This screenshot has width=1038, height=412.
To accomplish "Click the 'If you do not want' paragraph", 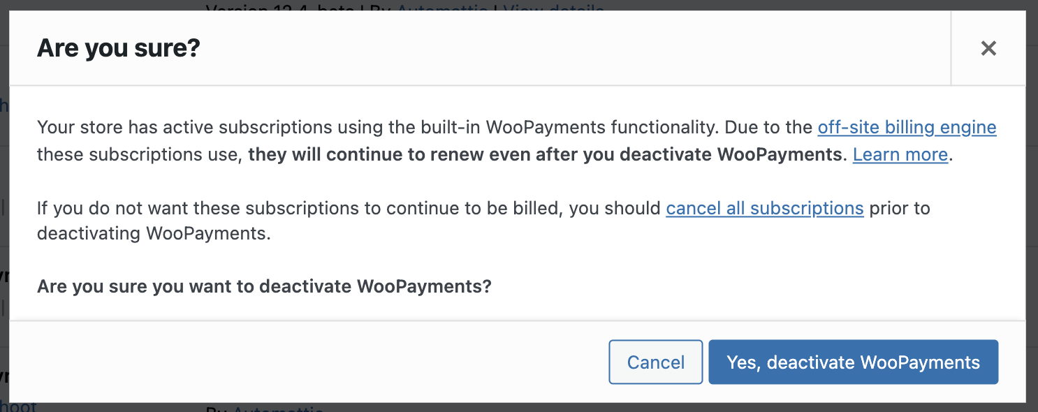I will pyautogui.click(x=349, y=208).
